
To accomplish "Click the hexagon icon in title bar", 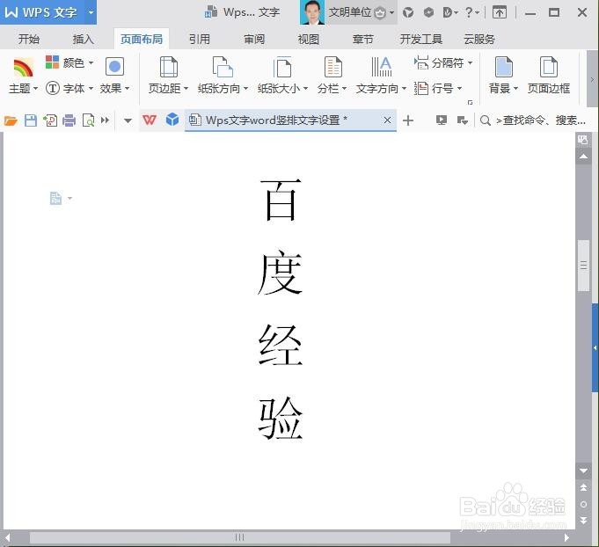I will (428, 12).
